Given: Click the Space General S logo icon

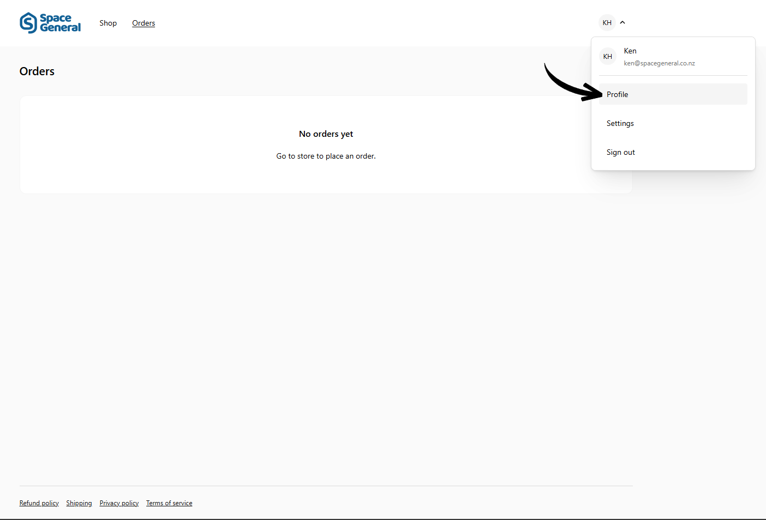Looking at the screenshot, I should pos(28,23).
